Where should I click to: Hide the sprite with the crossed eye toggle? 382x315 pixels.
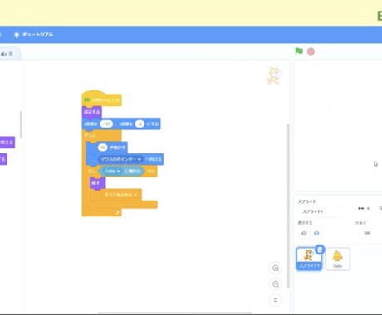pos(304,233)
